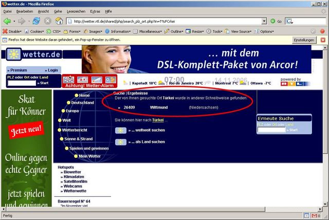Open the Disable dropdown in developer toolbar
This screenshot has height=220, width=329.
coord(12,31)
